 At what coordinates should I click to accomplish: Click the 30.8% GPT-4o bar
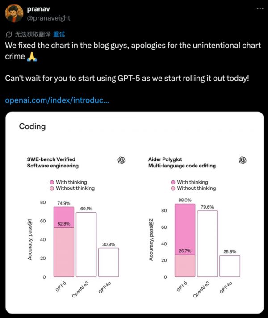coord(109,263)
